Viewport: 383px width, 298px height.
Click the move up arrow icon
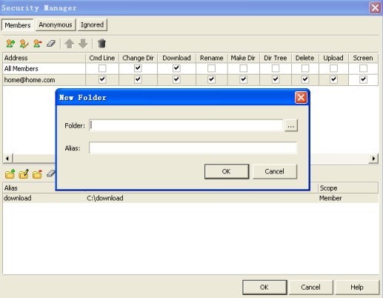tap(70, 44)
